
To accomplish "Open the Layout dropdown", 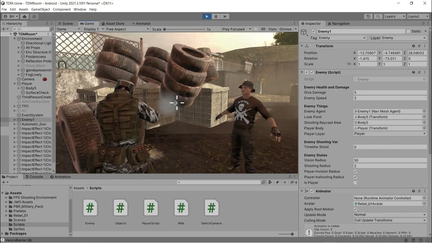I will click(x=417, y=16).
